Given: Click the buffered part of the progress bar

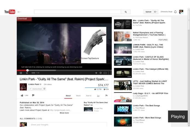Looking at the screenshot, I should point(42,70).
